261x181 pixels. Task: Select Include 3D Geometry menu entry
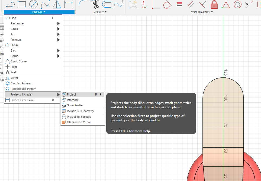pyautogui.click(x=80, y=111)
